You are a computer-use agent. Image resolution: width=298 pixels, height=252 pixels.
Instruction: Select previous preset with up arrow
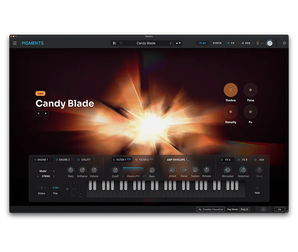pyautogui.click(x=177, y=43)
